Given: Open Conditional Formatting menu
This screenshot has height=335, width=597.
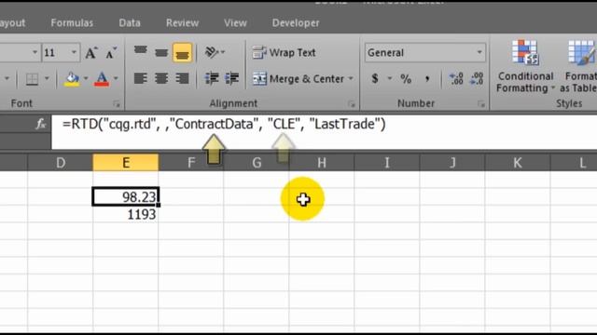Looking at the screenshot, I should click(525, 66).
